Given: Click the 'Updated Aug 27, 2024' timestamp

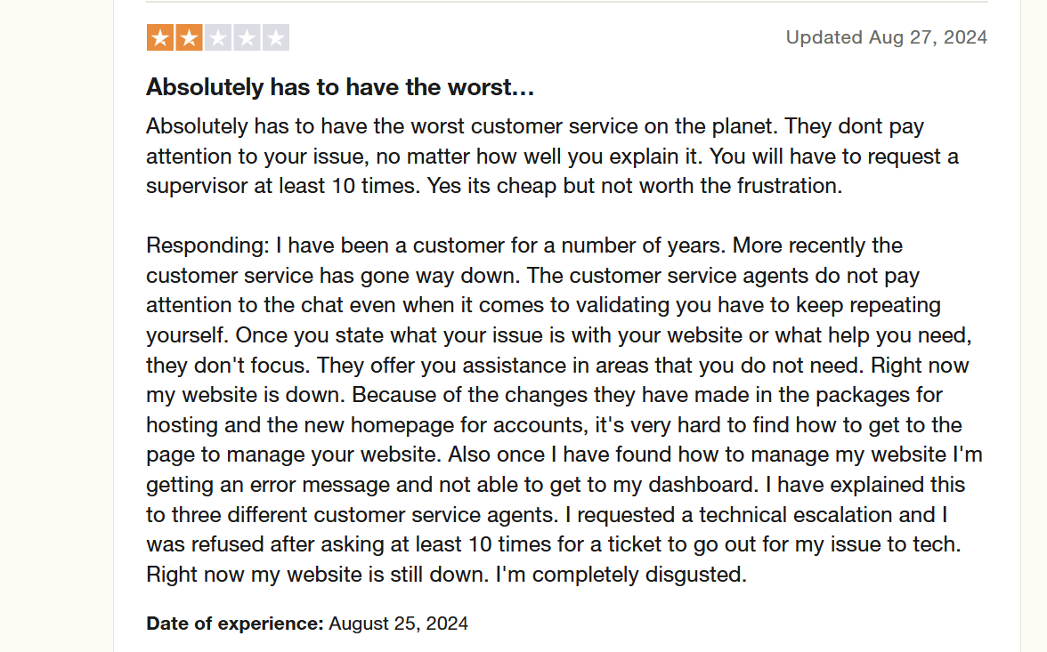Looking at the screenshot, I should click(x=886, y=37).
